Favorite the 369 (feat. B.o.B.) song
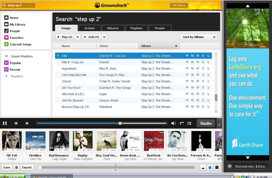 187,94
